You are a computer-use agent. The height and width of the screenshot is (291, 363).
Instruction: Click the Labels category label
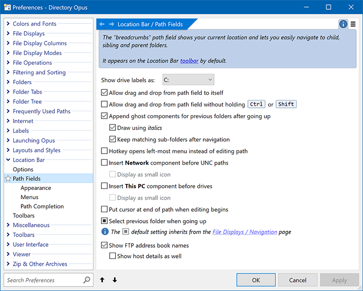pos(21,131)
